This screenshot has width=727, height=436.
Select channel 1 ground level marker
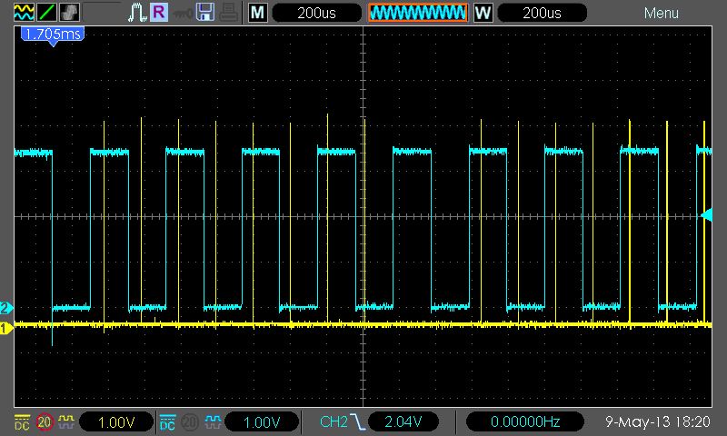[6, 329]
